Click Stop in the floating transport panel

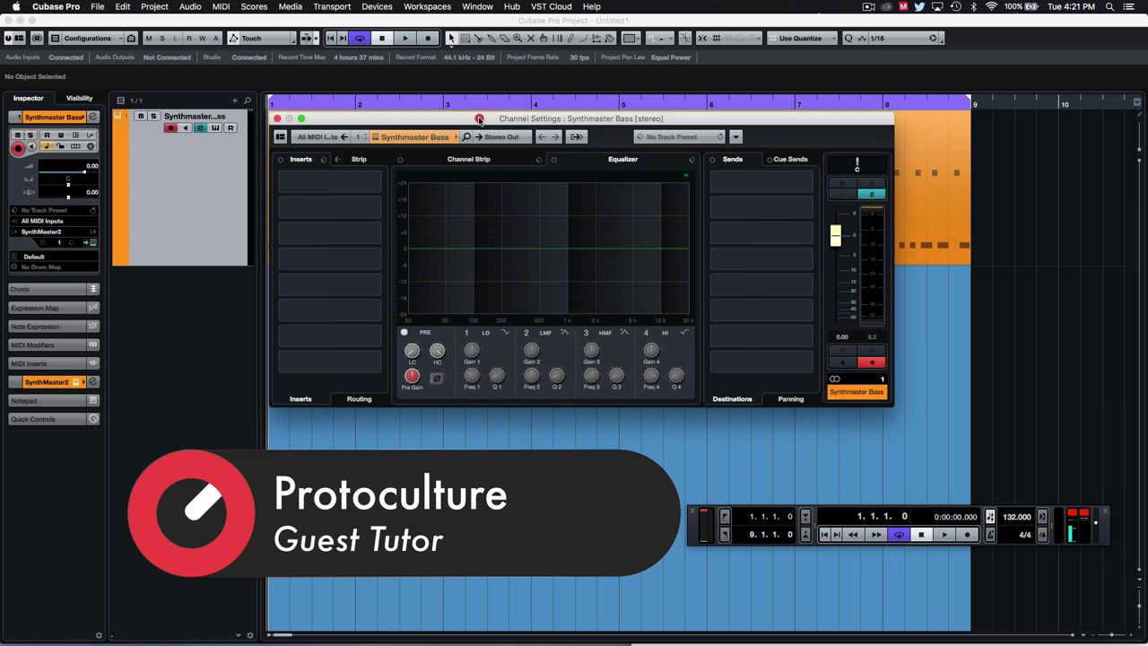[921, 535]
